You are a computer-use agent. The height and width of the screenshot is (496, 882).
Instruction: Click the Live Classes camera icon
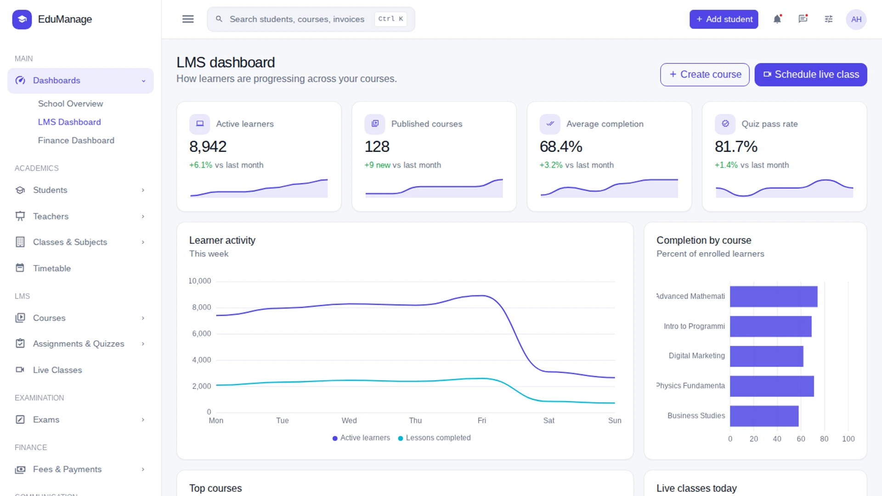(20, 370)
